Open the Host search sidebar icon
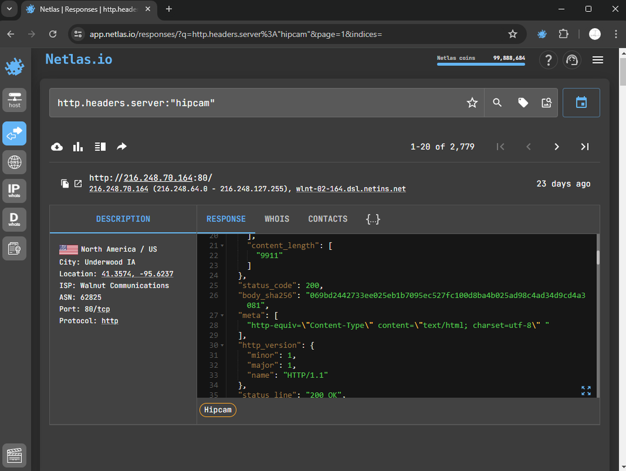 14,99
